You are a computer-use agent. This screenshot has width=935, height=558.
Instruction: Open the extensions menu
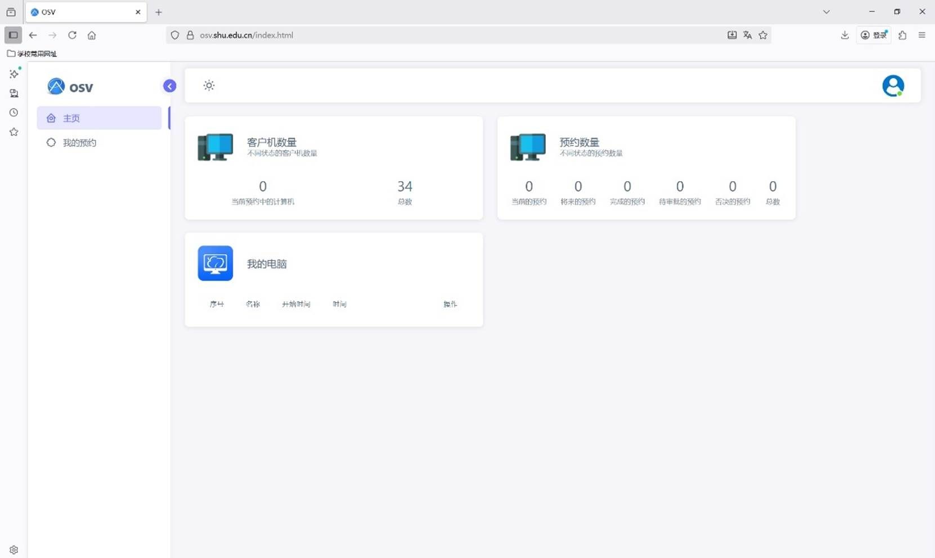point(902,35)
